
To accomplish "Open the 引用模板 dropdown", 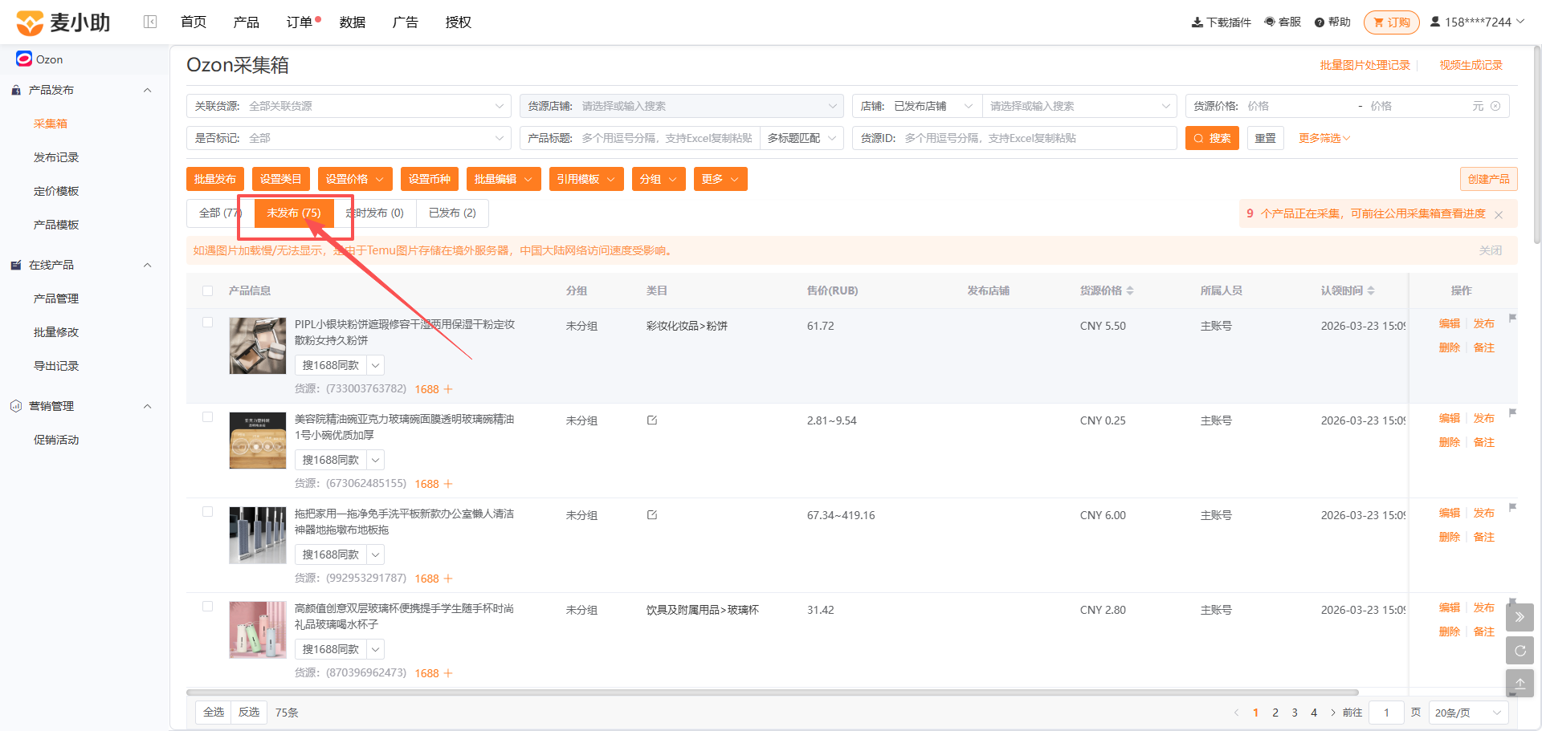I will [586, 179].
